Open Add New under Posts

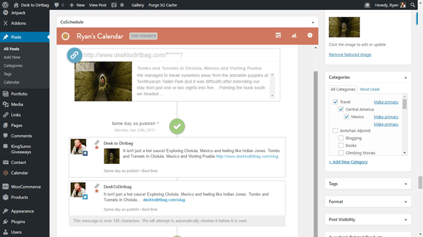(x=12, y=57)
